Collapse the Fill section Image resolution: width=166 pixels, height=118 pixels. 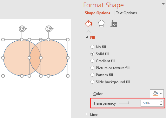pos(87,38)
